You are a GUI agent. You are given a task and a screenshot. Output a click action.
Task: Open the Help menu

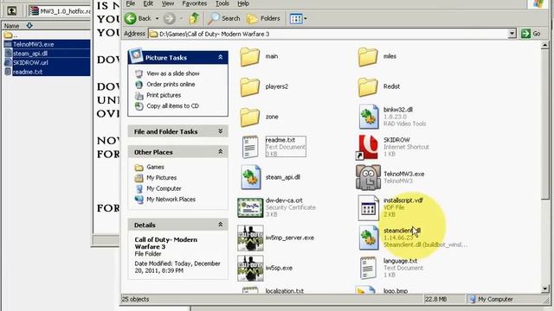click(243, 3)
